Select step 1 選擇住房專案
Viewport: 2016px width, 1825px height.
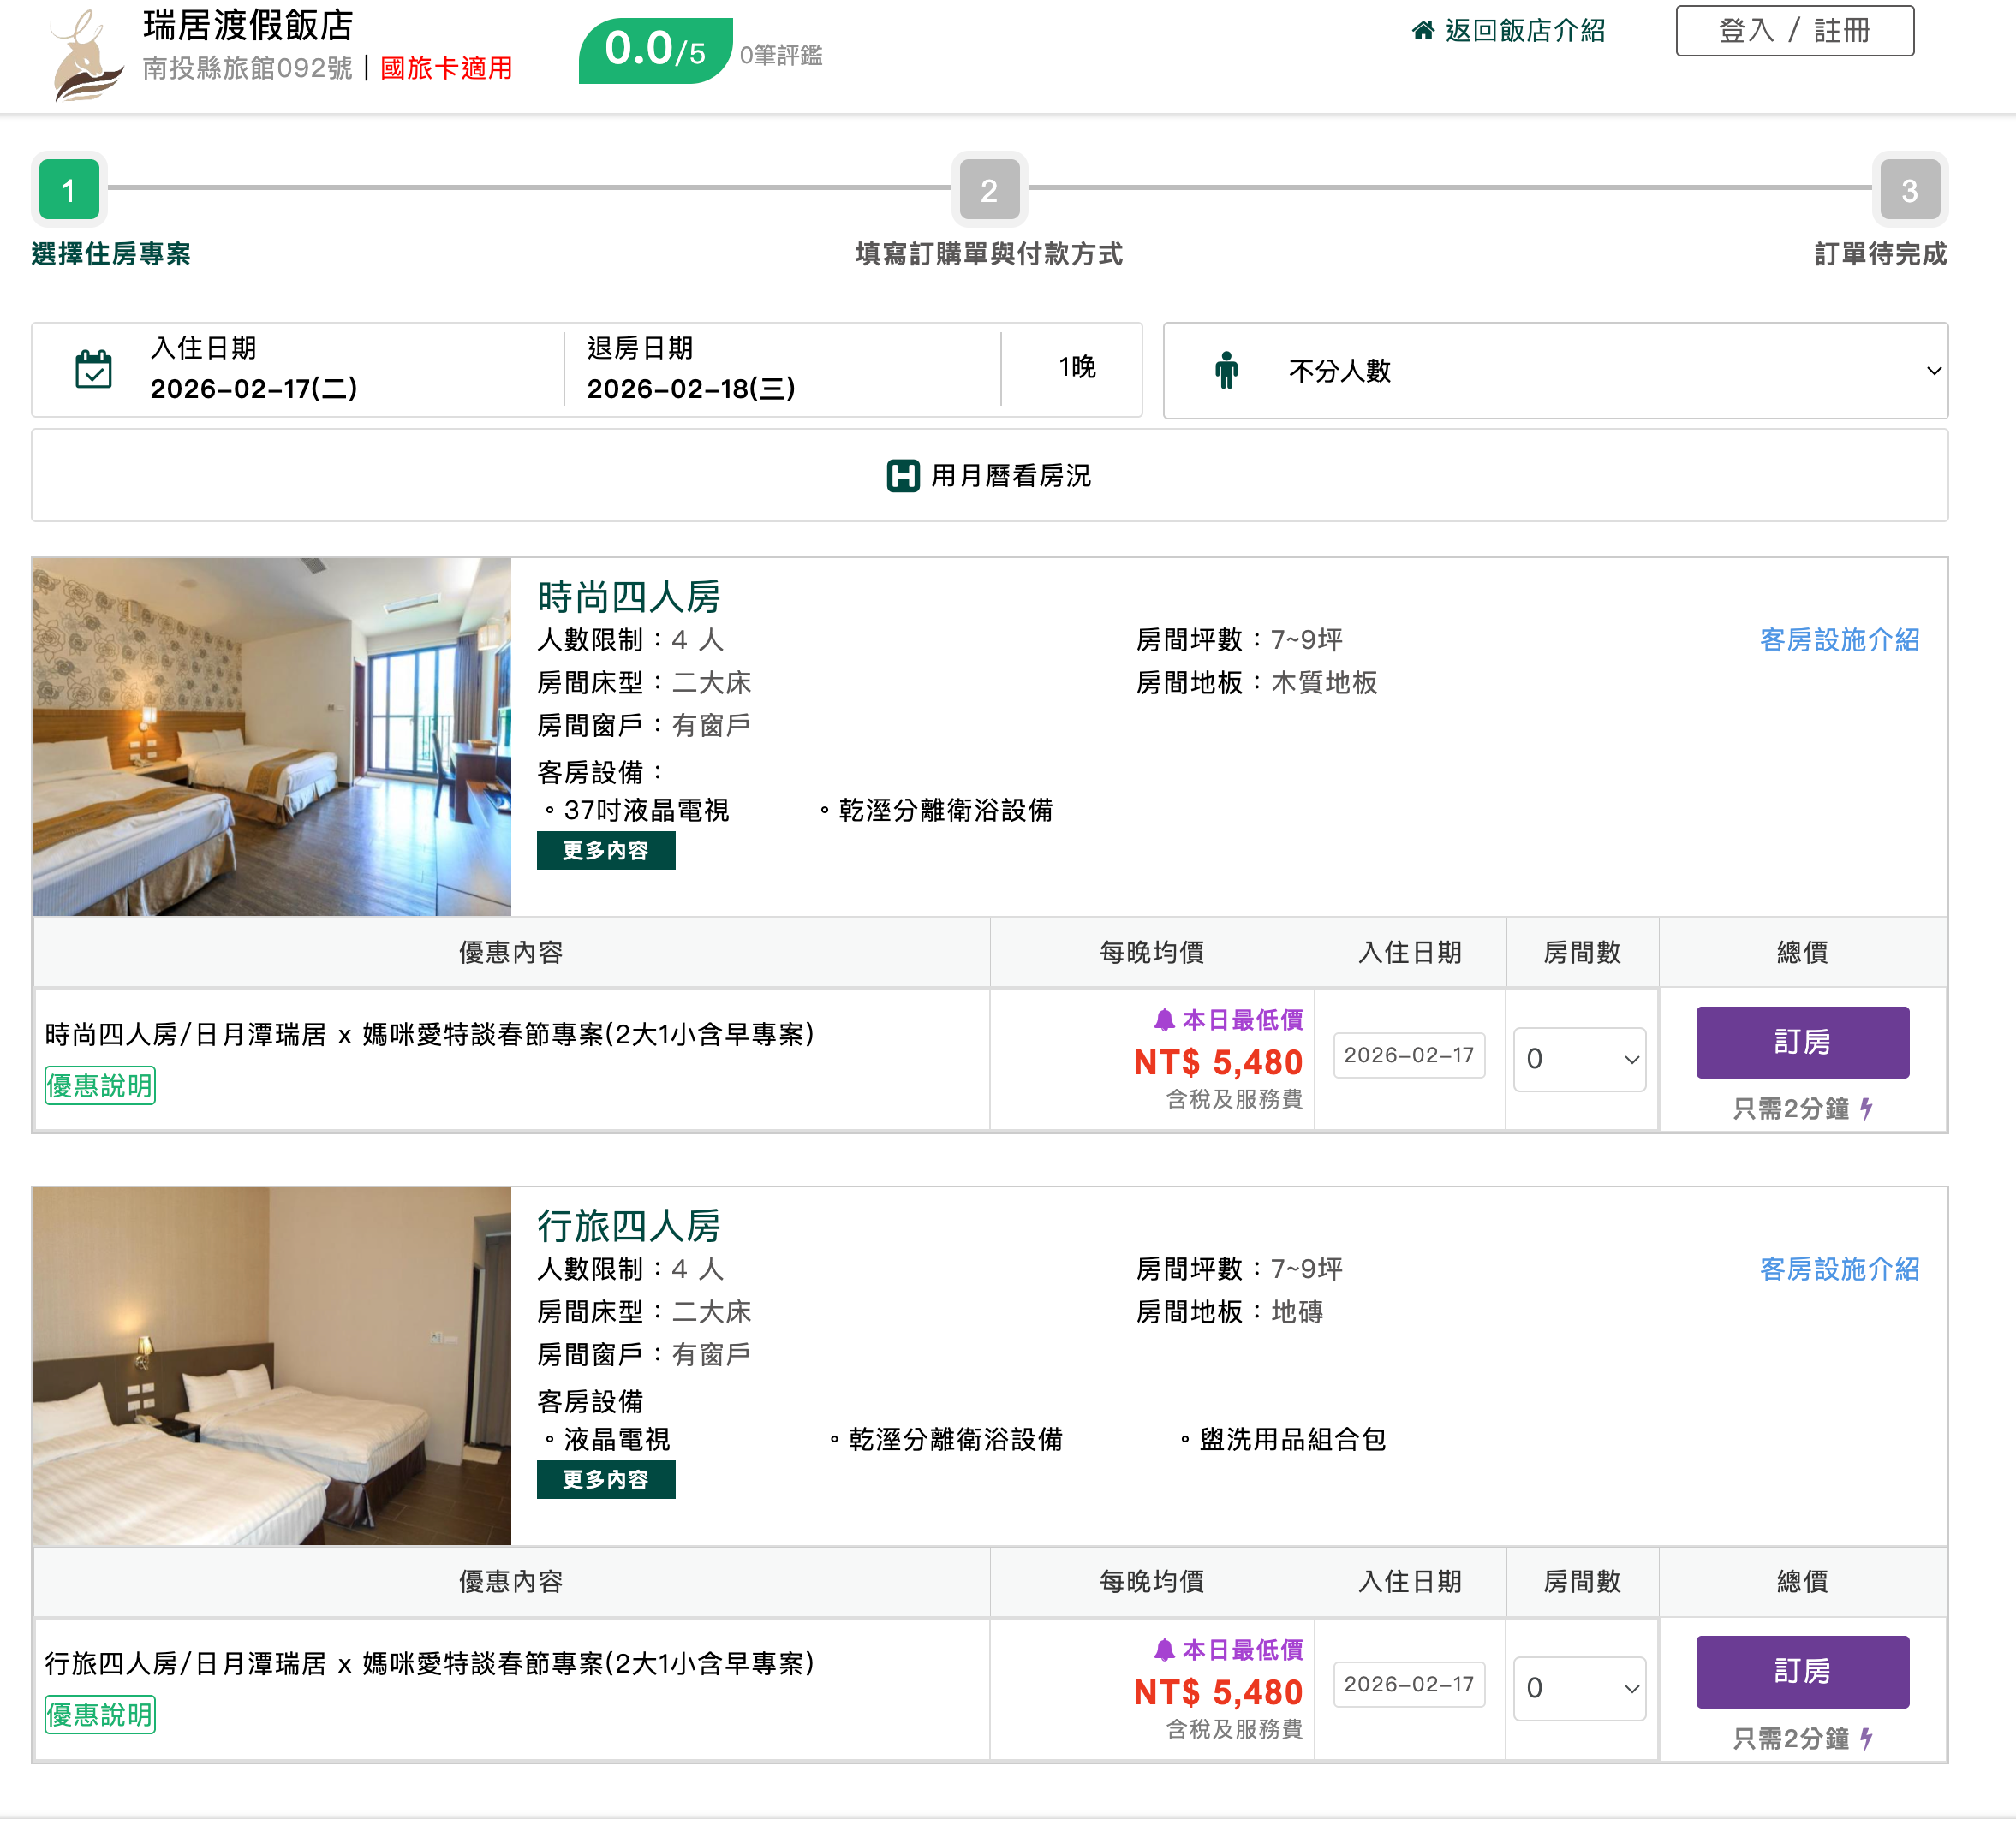pos(69,190)
